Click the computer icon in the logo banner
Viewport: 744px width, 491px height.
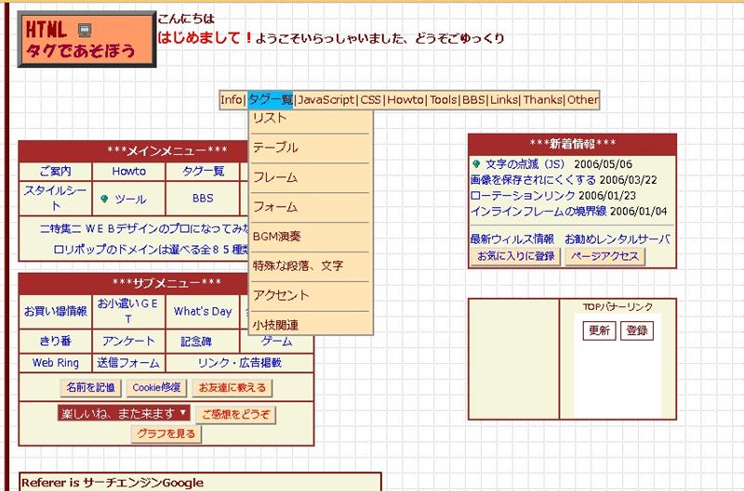pyautogui.click(x=86, y=30)
